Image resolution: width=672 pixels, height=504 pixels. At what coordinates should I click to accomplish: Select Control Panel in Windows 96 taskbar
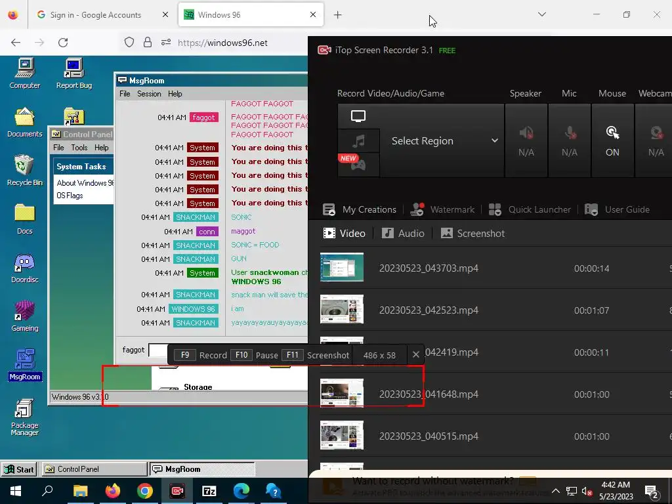(94, 469)
